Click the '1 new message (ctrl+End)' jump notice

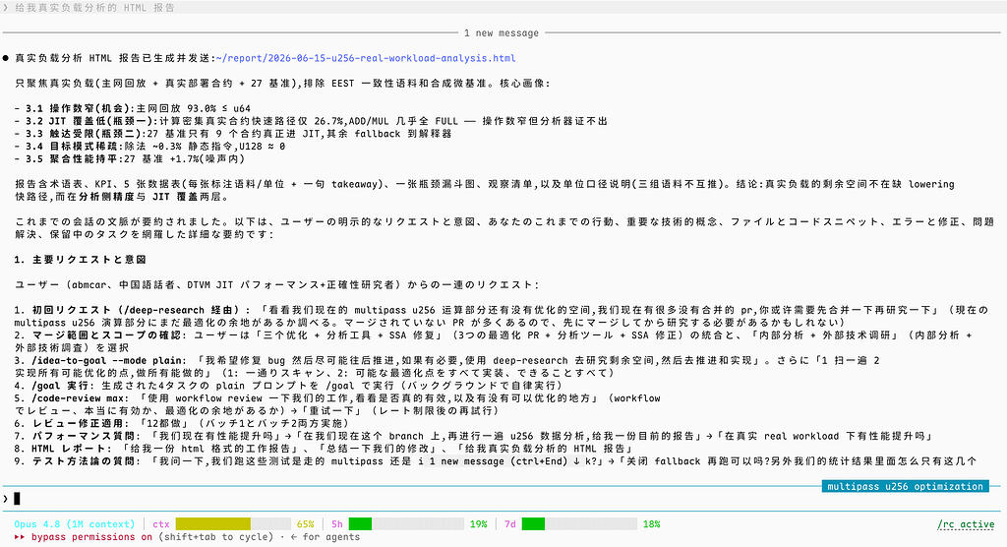point(503,460)
